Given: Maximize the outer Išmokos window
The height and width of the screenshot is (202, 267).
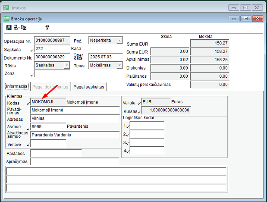Looking at the screenshot, I should (x=245, y=8).
